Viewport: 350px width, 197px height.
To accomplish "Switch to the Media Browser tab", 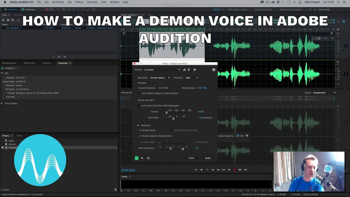I will click(10, 63).
